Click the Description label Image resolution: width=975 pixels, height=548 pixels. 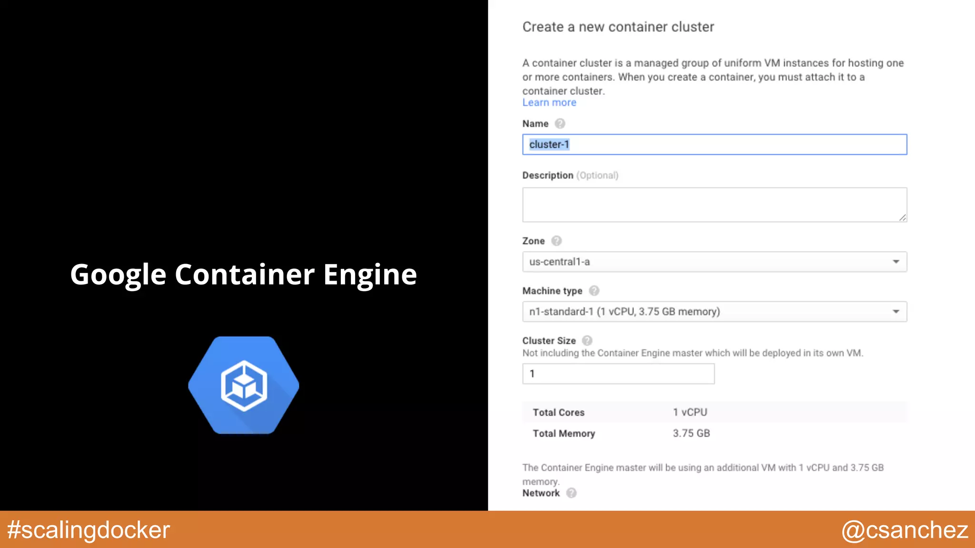pyautogui.click(x=547, y=176)
